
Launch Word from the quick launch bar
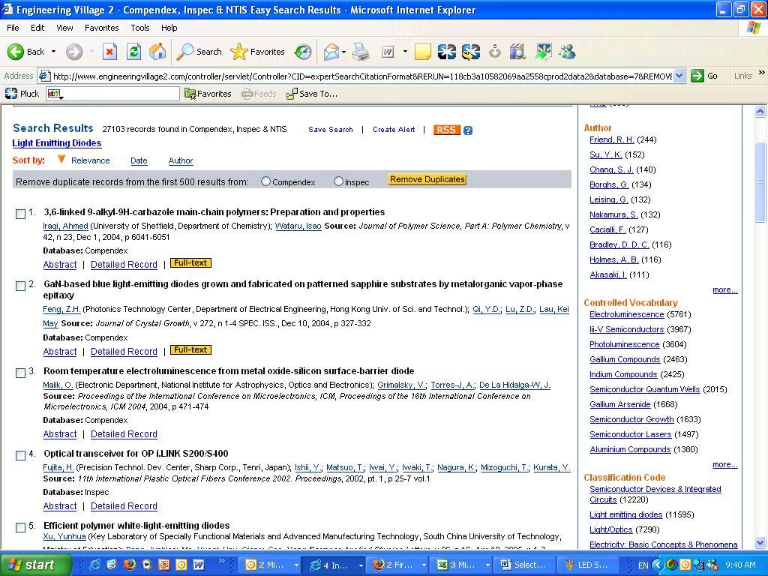click(x=198, y=565)
